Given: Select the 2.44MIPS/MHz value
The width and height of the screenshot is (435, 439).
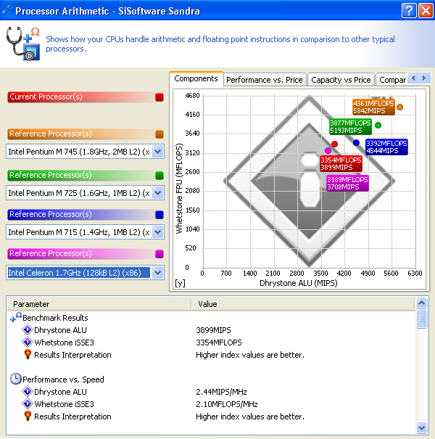Looking at the screenshot, I should [x=221, y=392].
